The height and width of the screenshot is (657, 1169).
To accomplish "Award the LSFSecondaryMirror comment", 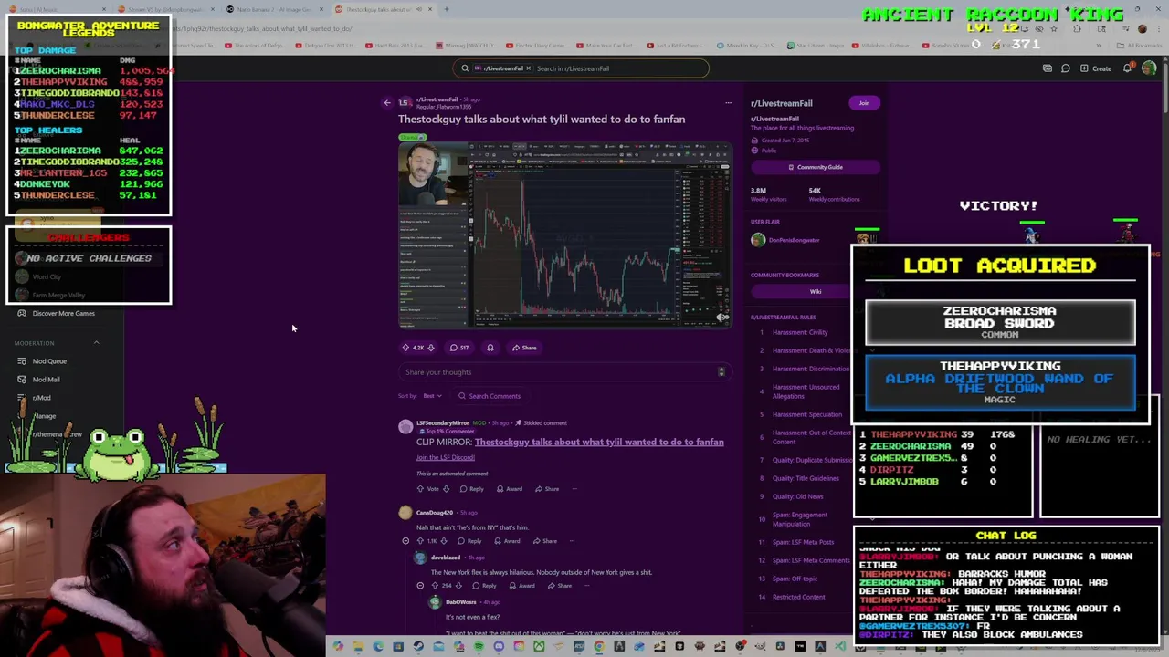I will click(509, 489).
